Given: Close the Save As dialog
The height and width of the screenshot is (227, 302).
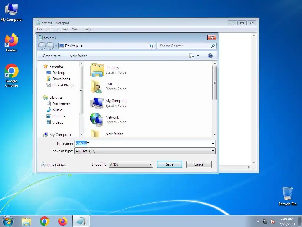Looking at the screenshot, I should [212, 38].
